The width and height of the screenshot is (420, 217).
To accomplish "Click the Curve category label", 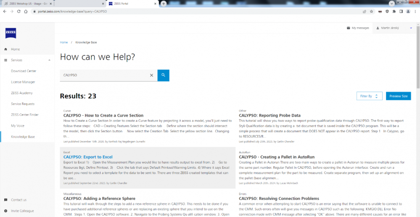I will [x=67, y=111].
